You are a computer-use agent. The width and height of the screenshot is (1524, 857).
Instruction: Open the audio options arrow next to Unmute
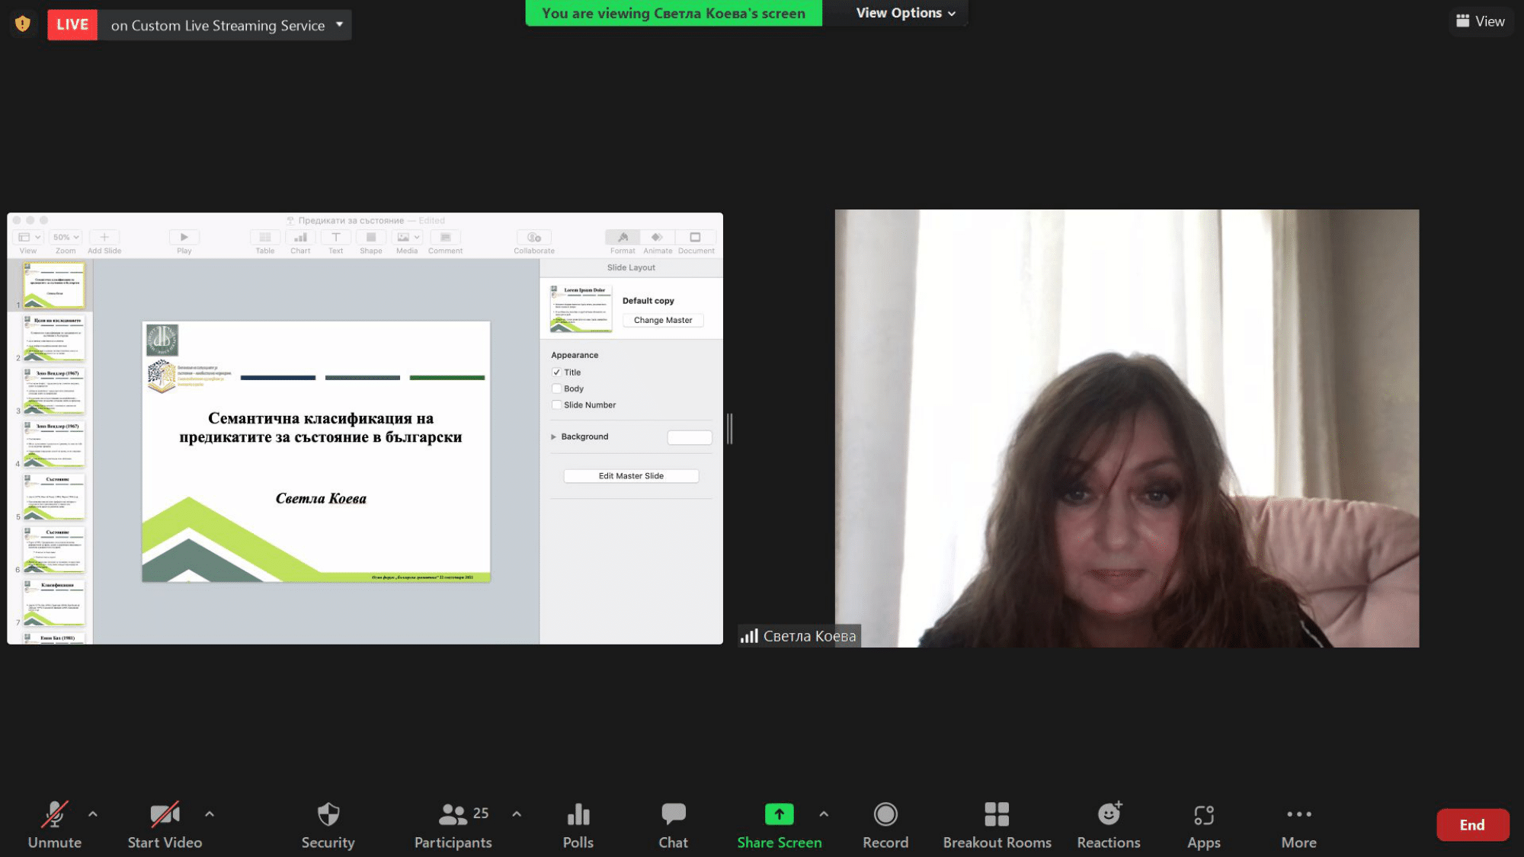(x=93, y=814)
